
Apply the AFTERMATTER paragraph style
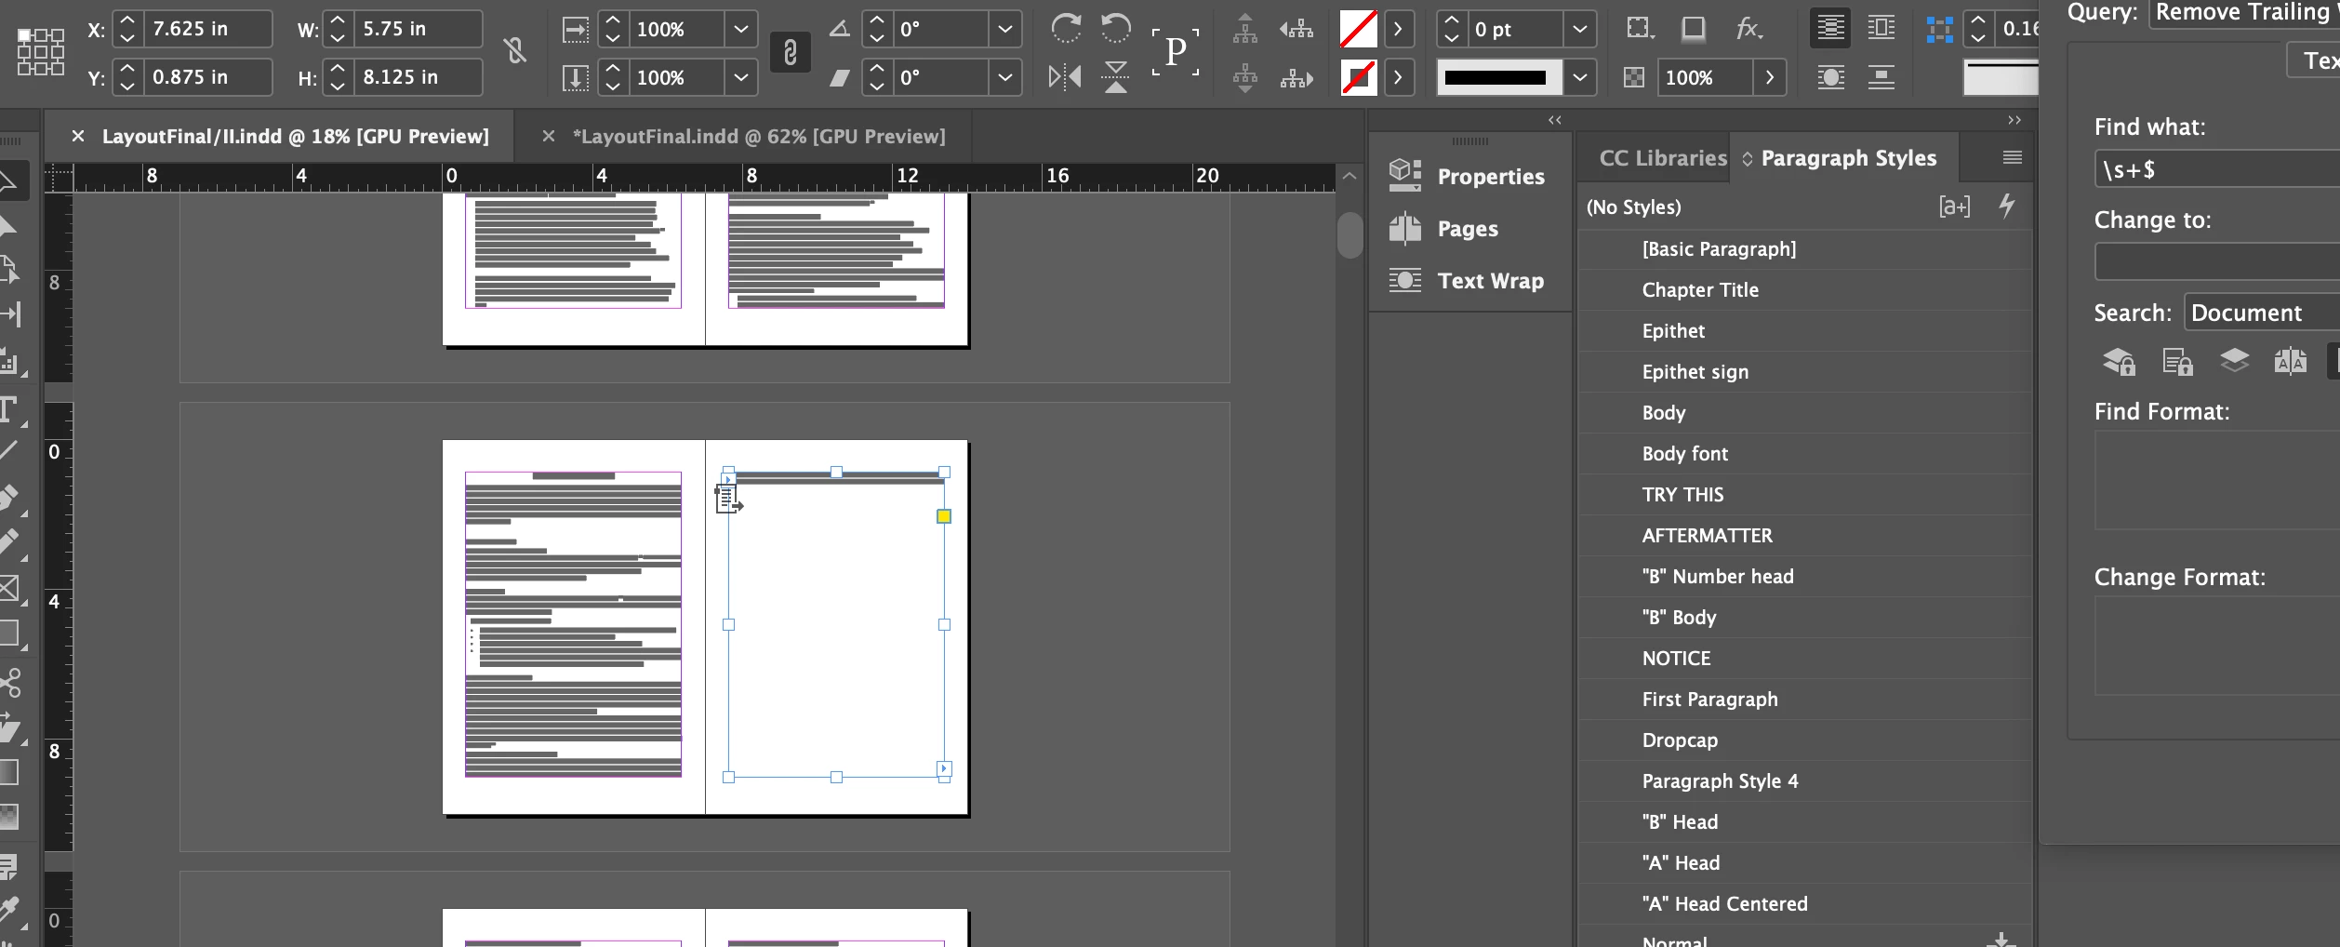[1805, 536]
